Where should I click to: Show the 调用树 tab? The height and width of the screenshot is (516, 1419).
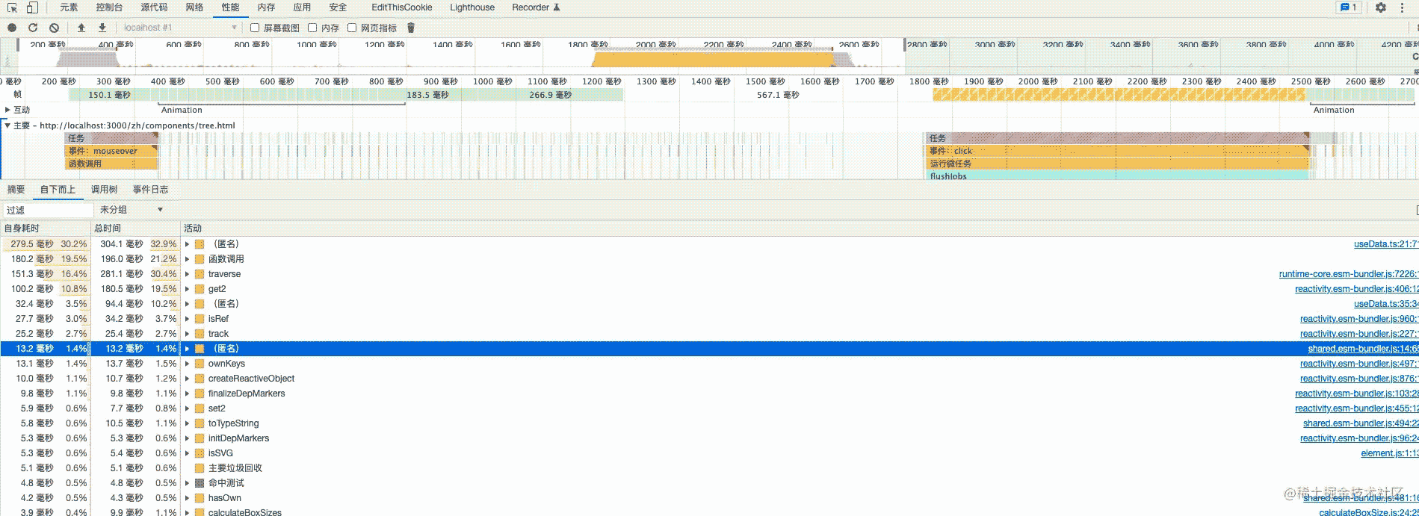pyautogui.click(x=104, y=190)
